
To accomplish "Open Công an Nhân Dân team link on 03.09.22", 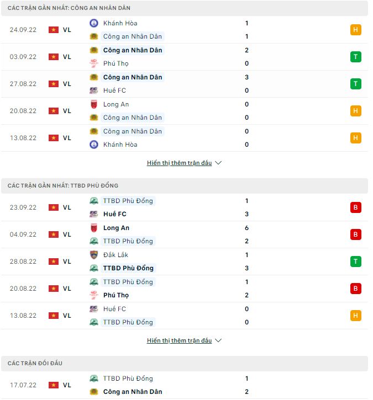I will point(133,50).
